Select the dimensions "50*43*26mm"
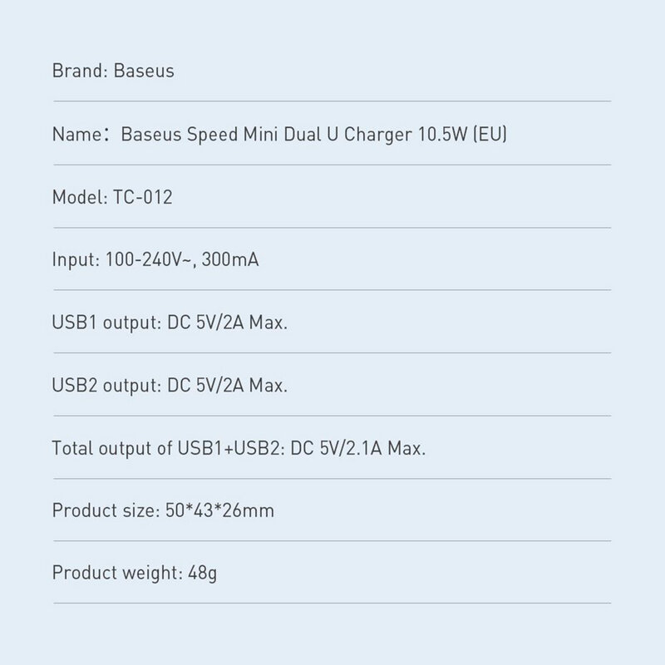 (215, 510)
